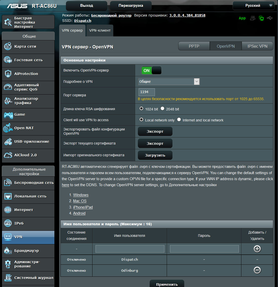Screen dimensions: 278x287
Task: Add new VPN user with plus icon
Action: tap(257, 249)
